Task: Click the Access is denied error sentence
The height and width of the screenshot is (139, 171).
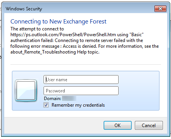Action: (x=80, y=46)
